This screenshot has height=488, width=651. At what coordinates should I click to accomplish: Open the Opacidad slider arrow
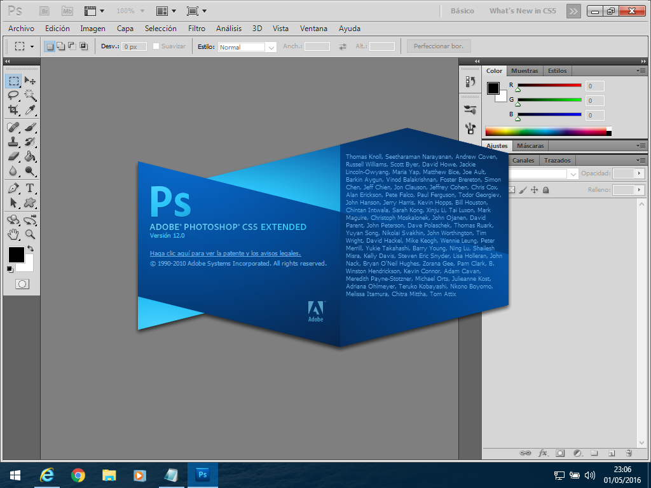(640, 173)
